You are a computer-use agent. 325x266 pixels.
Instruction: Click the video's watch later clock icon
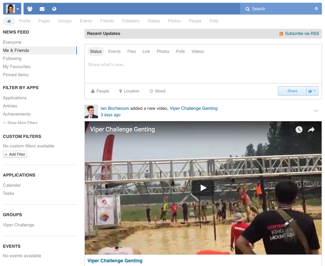coord(299,130)
